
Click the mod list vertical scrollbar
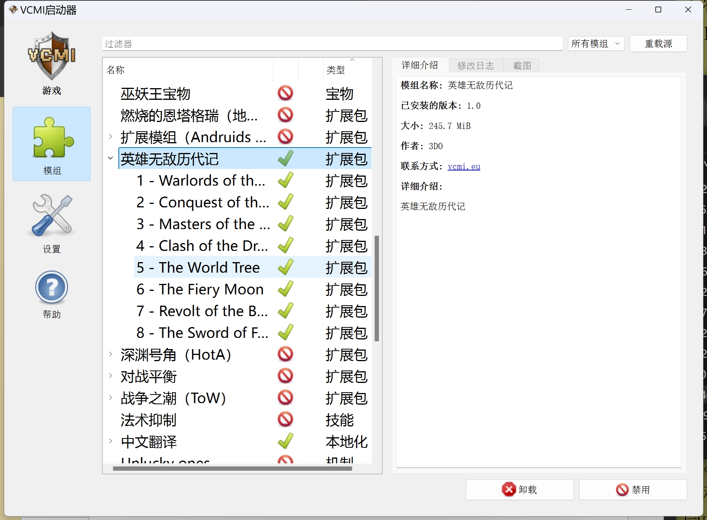coord(377,288)
